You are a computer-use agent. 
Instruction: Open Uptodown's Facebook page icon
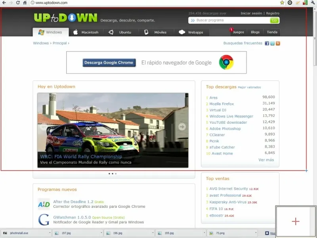tap(267, 43)
